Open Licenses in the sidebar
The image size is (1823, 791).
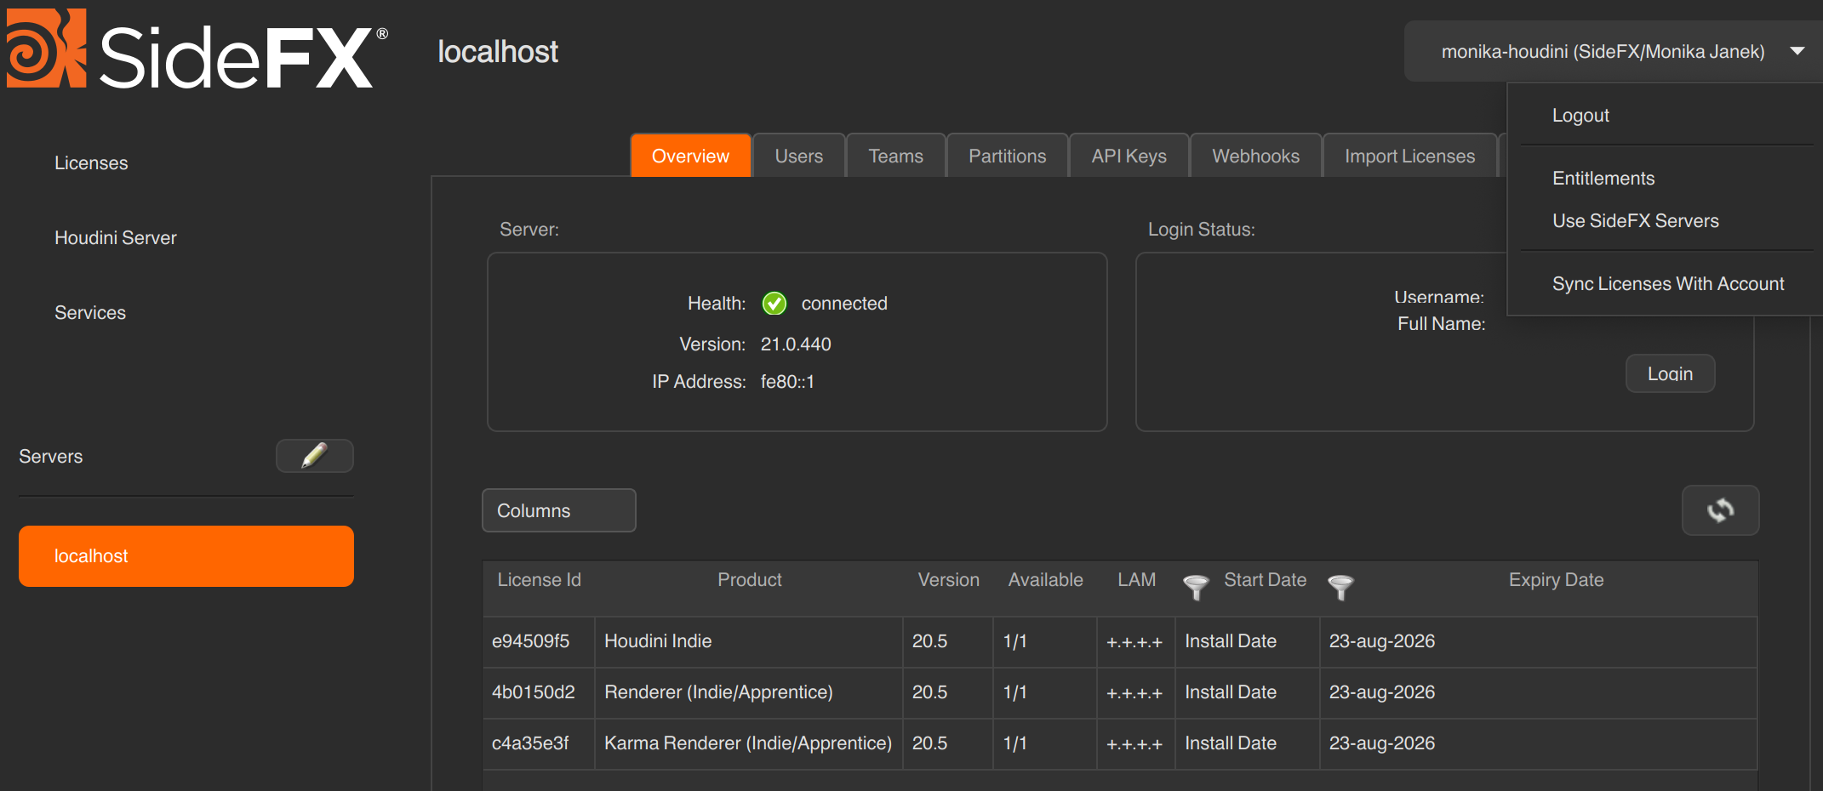point(91,162)
